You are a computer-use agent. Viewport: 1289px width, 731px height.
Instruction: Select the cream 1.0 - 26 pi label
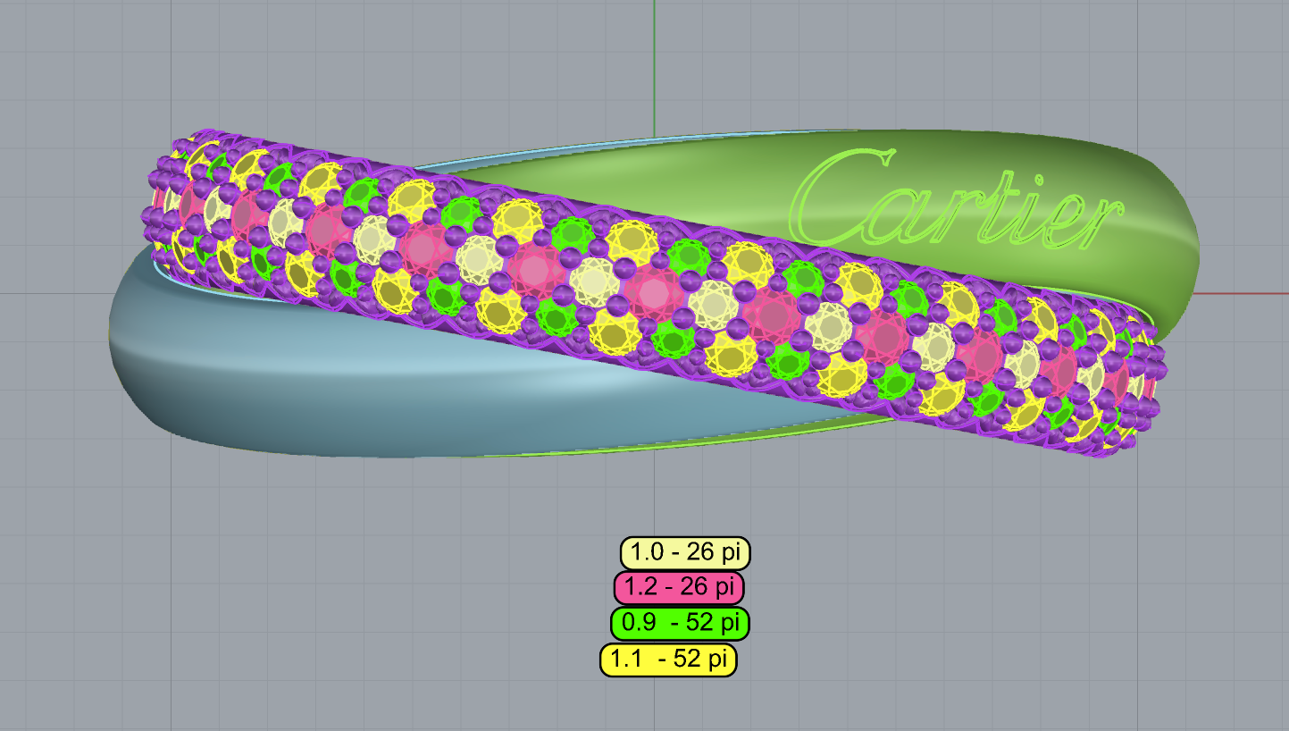685,553
